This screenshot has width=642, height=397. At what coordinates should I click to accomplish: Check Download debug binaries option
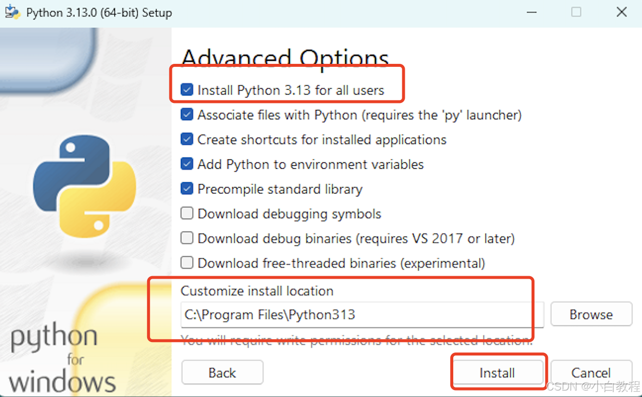[x=187, y=238]
